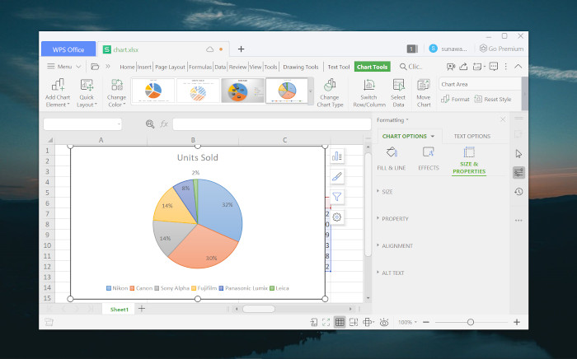Open Quick Layout options
This screenshot has height=359, width=577.
coord(87,93)
